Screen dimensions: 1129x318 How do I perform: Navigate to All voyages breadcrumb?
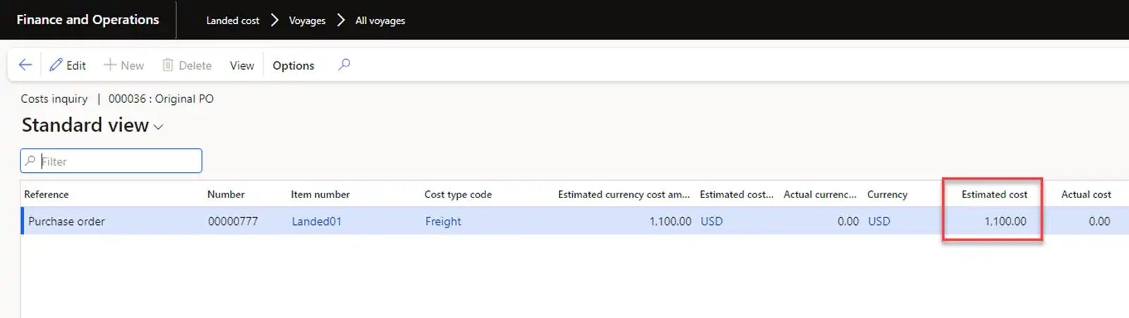pyautogui.click(x=380, y=20)
